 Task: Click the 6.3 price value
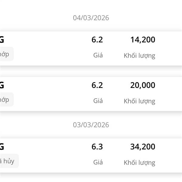pyautogui.click(x=97, y=147)
